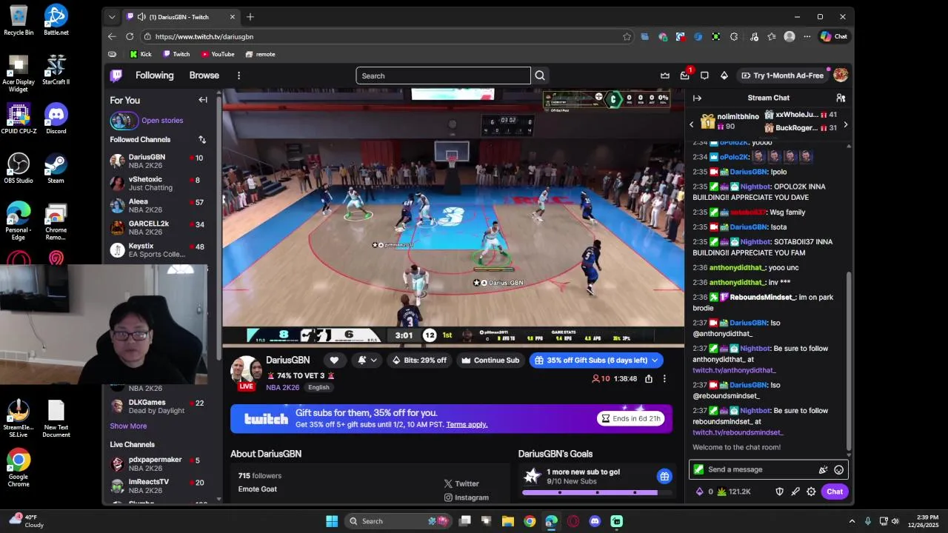Open Whispers speech bubble icon

[x=704, y=76]
